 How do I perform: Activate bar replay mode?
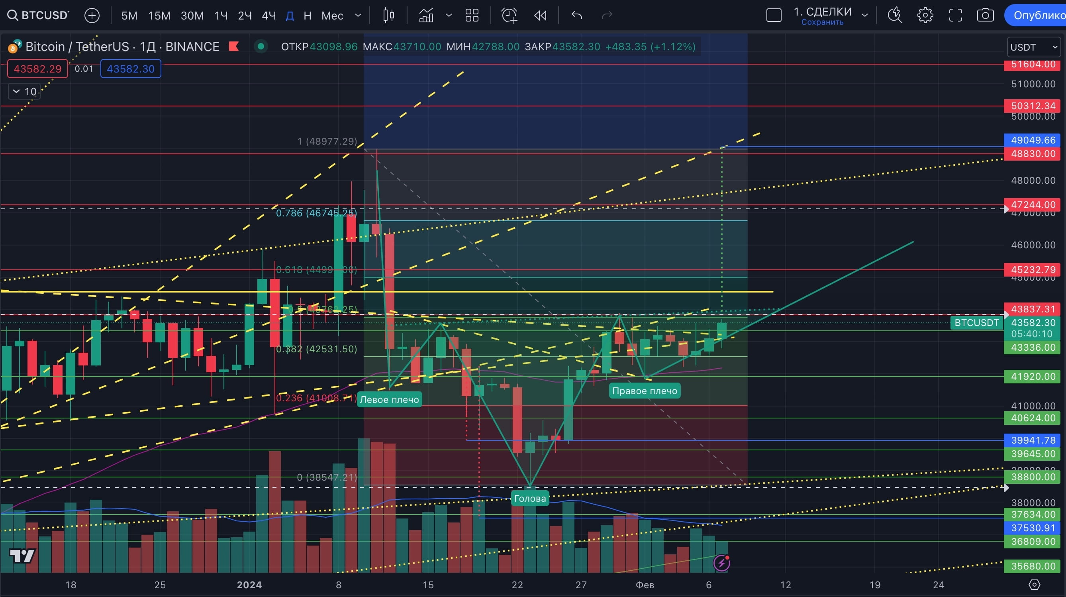click(x=540, y=15)
